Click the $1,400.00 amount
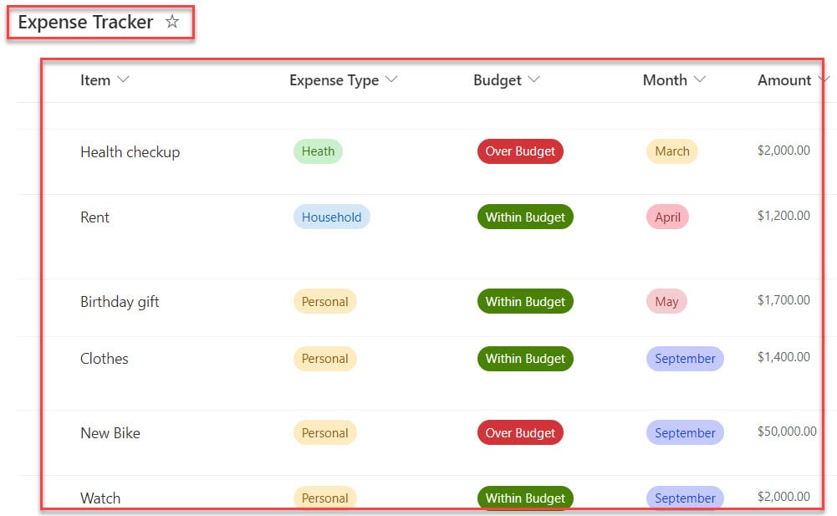Image resolution: width=837 pixels, height=516 pixels. point(783,356)
